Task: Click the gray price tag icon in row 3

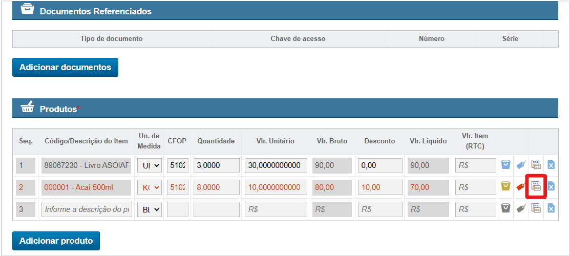Action: [x=521, y=208]
